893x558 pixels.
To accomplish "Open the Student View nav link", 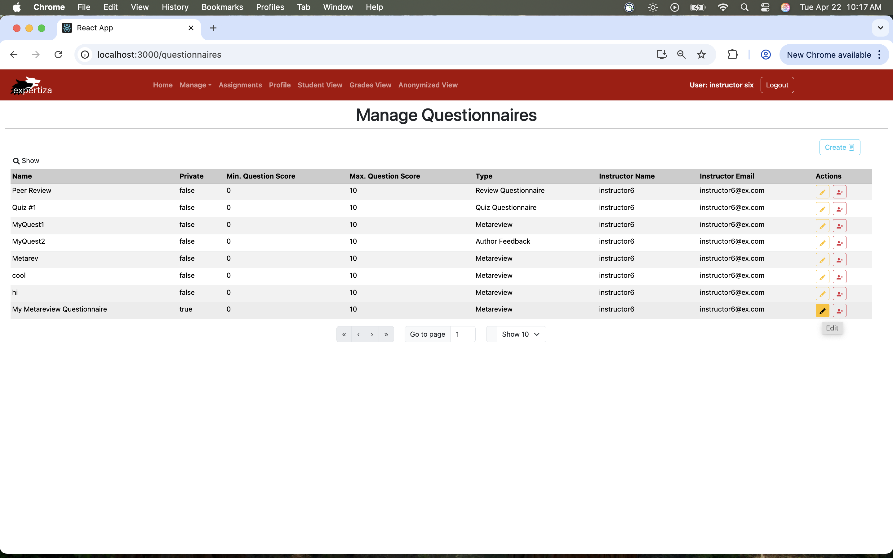I will click(x=320, y=85).
